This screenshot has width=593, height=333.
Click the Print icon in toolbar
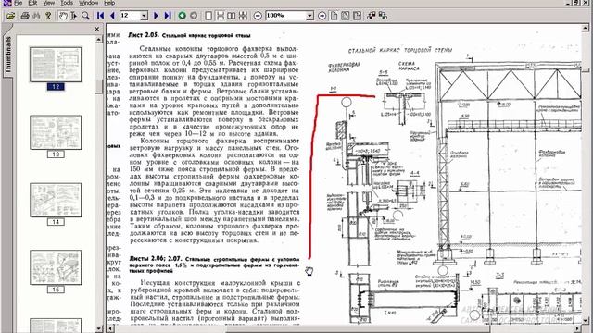pyautogui.click(x=25, y=16)
